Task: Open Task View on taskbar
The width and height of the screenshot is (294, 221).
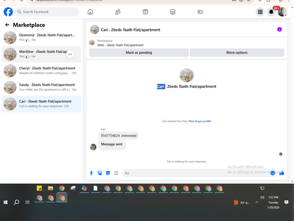Action: tap(28, 202)
